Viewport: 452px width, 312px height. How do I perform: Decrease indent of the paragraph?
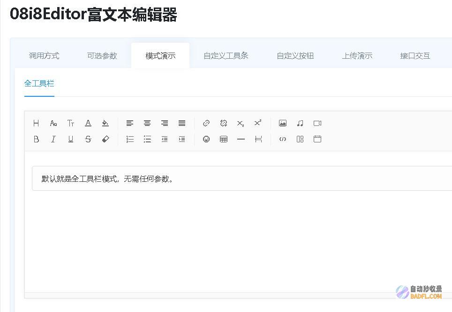165,139
